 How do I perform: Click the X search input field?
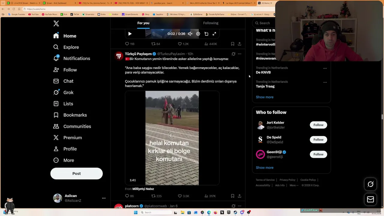pyautogui.click(x=264, y=23)
